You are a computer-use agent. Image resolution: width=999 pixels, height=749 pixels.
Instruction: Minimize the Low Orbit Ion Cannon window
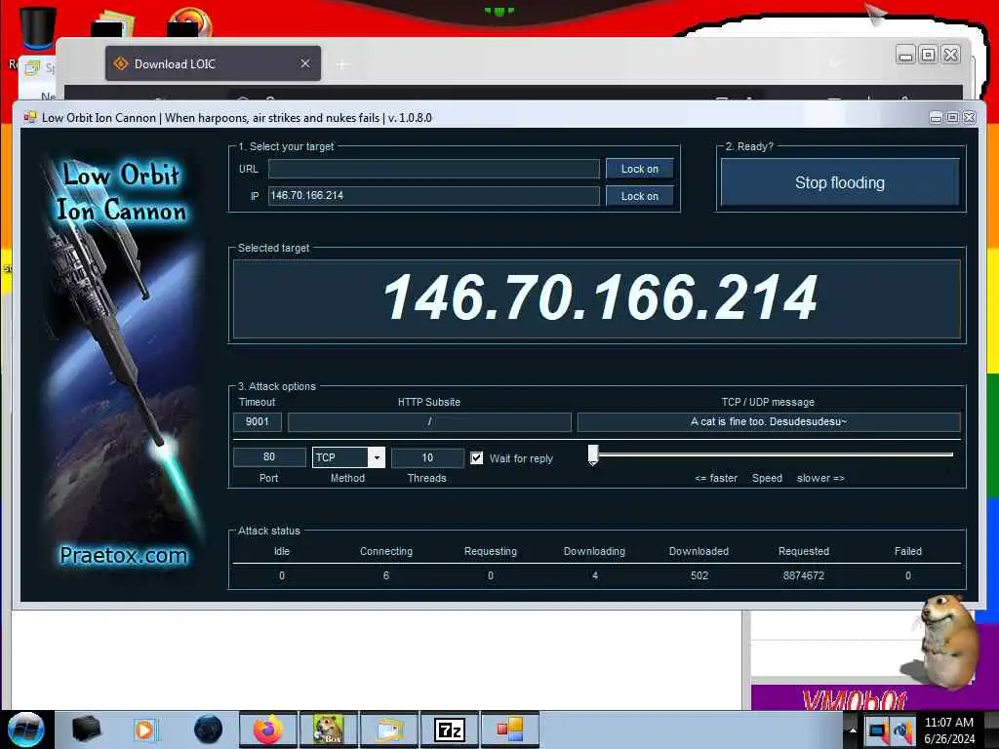coord(936,117)
